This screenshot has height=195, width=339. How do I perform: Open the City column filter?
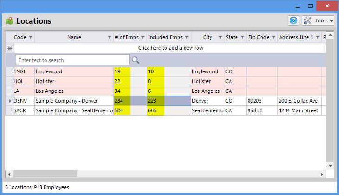pos(220,37)
